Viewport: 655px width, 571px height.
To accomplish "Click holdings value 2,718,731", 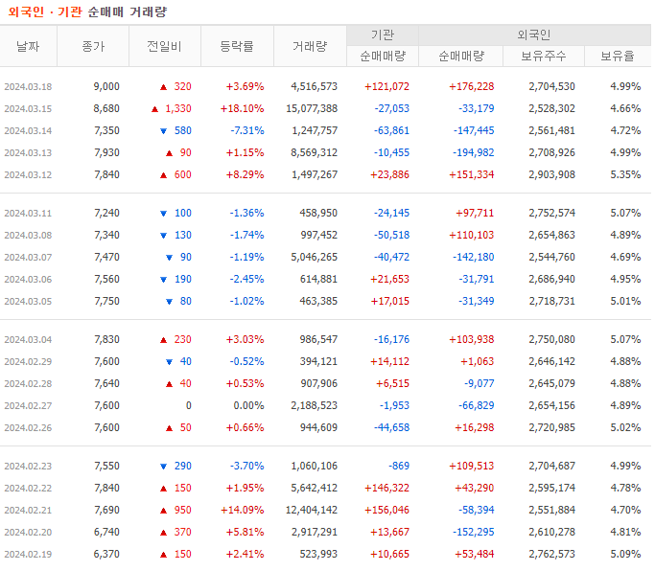I will 551,301.
